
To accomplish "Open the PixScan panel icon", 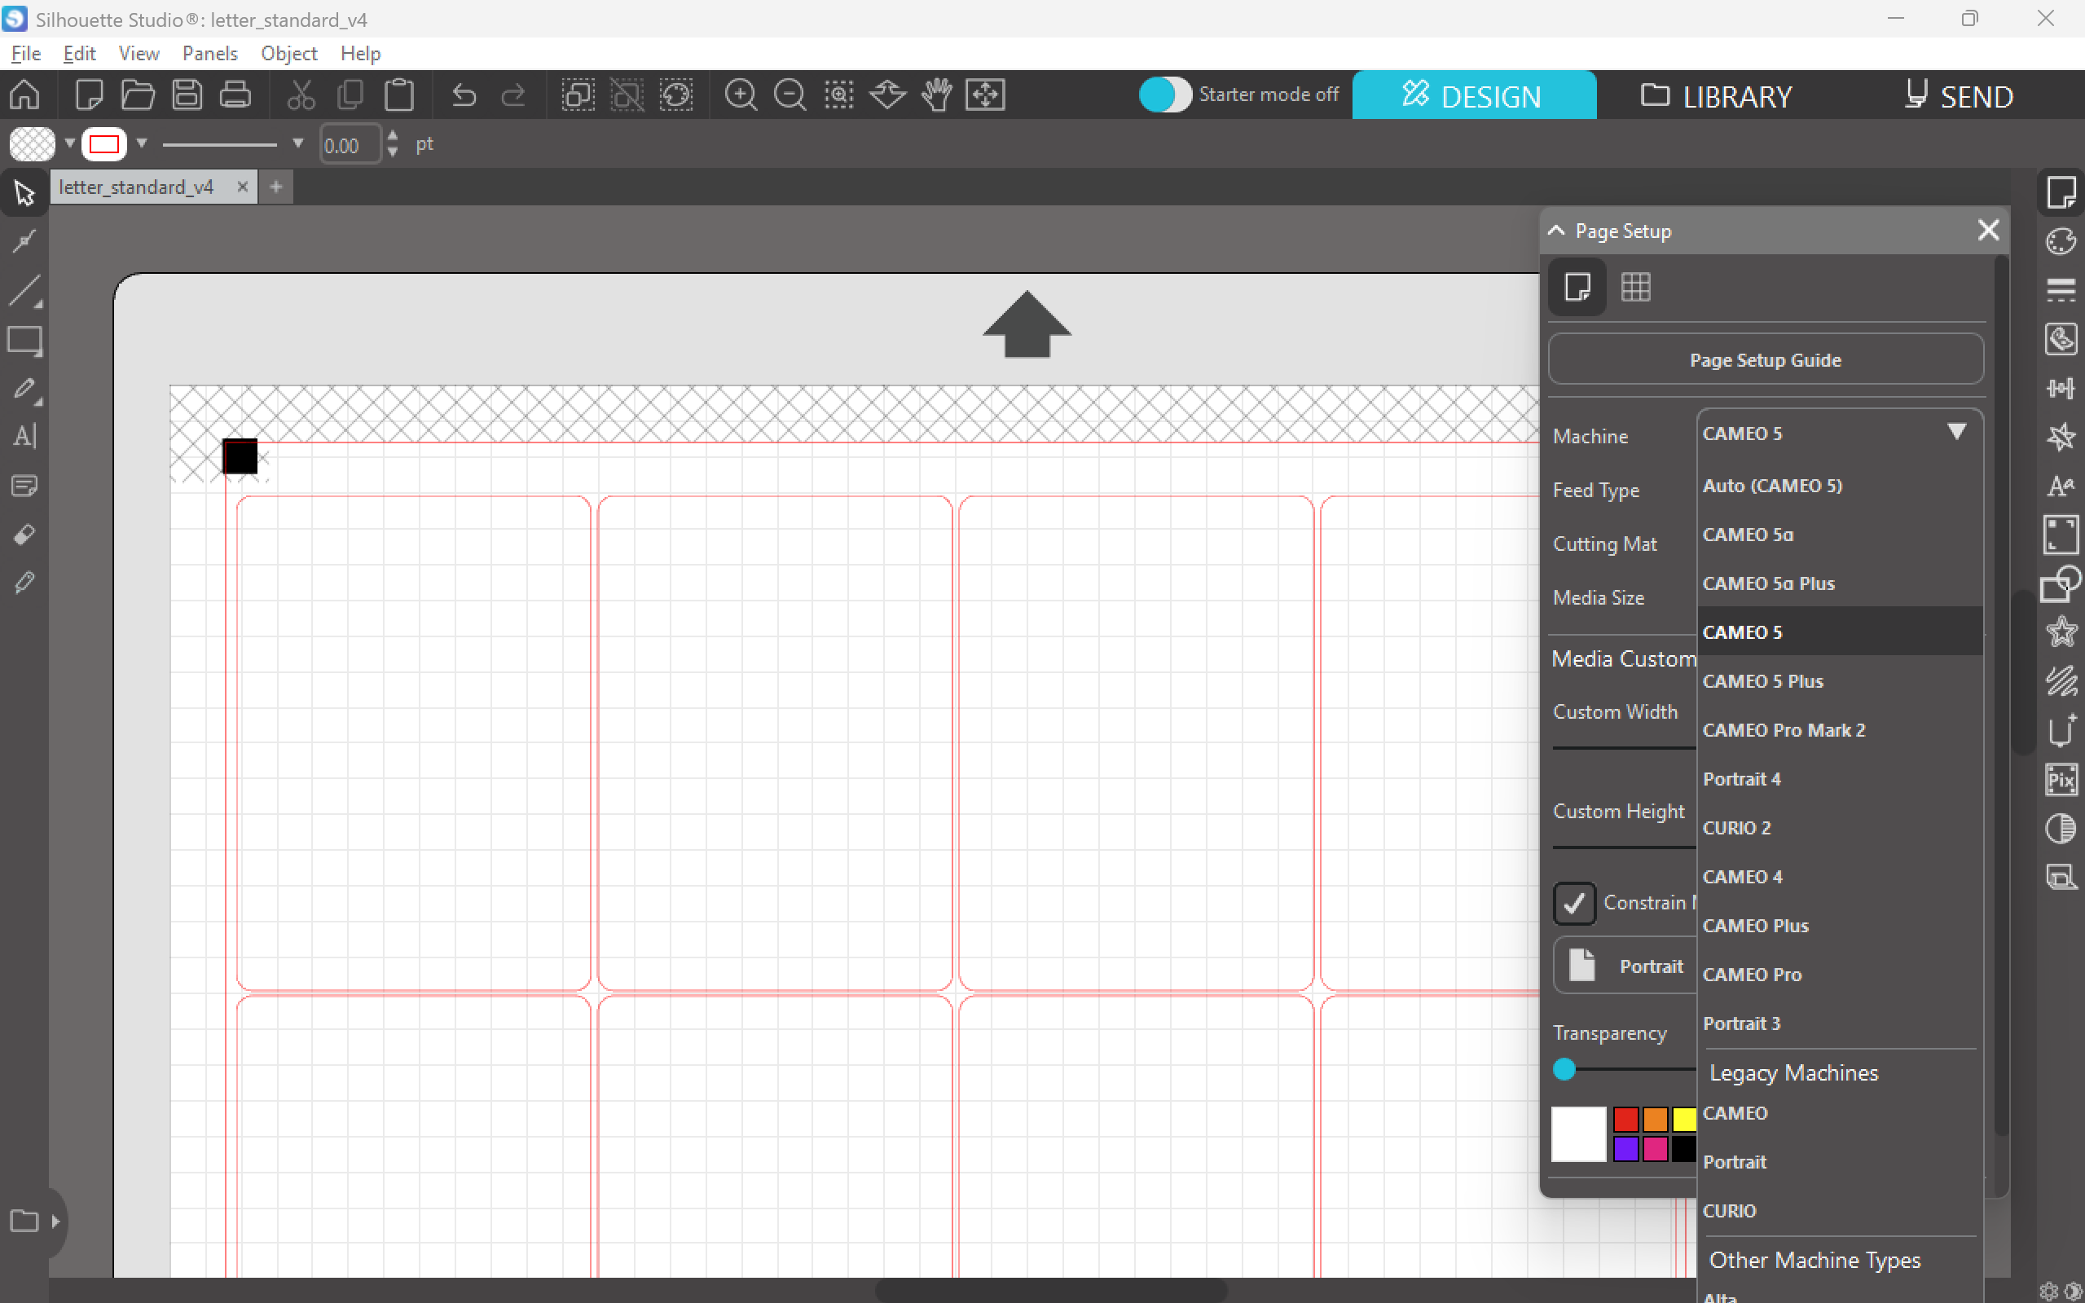I will (2060, 780).
